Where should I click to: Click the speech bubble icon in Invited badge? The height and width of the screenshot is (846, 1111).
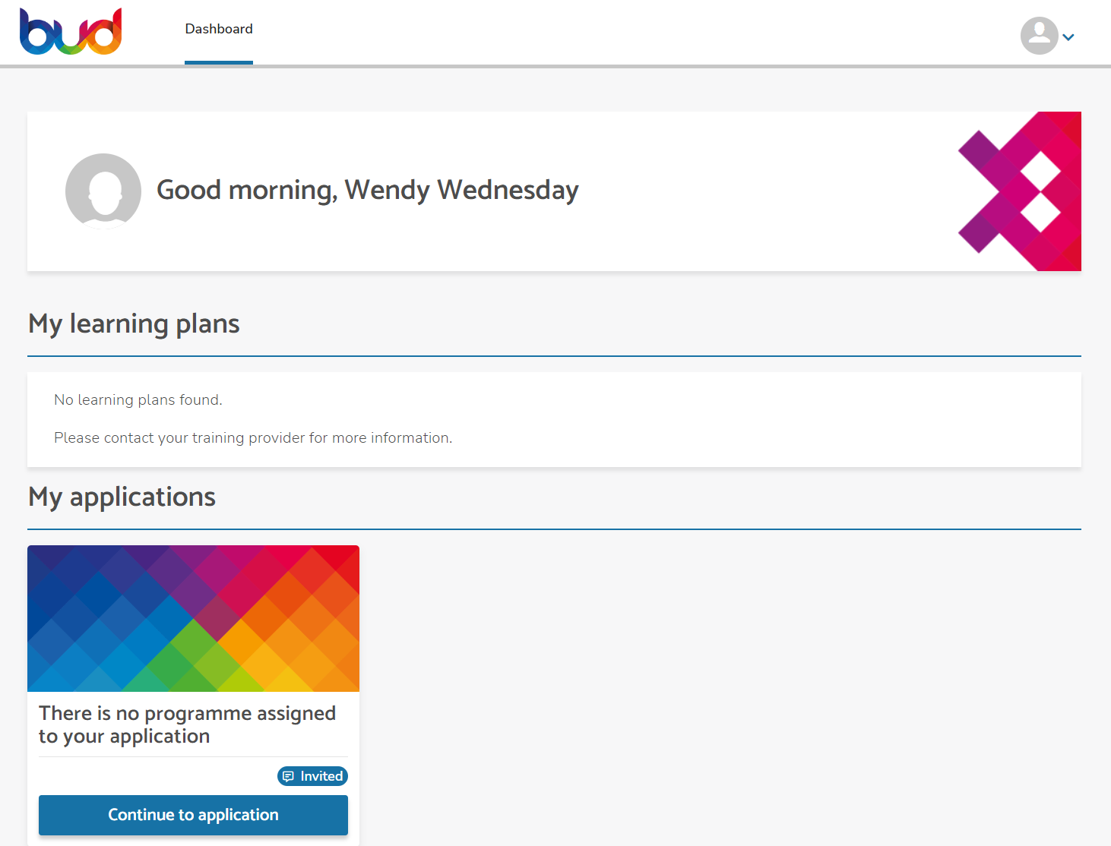tap(288, 776)
